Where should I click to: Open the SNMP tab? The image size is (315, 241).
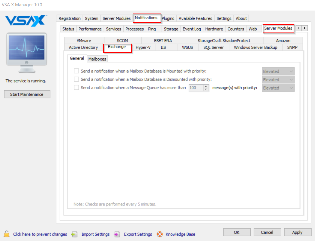[292, 48]
